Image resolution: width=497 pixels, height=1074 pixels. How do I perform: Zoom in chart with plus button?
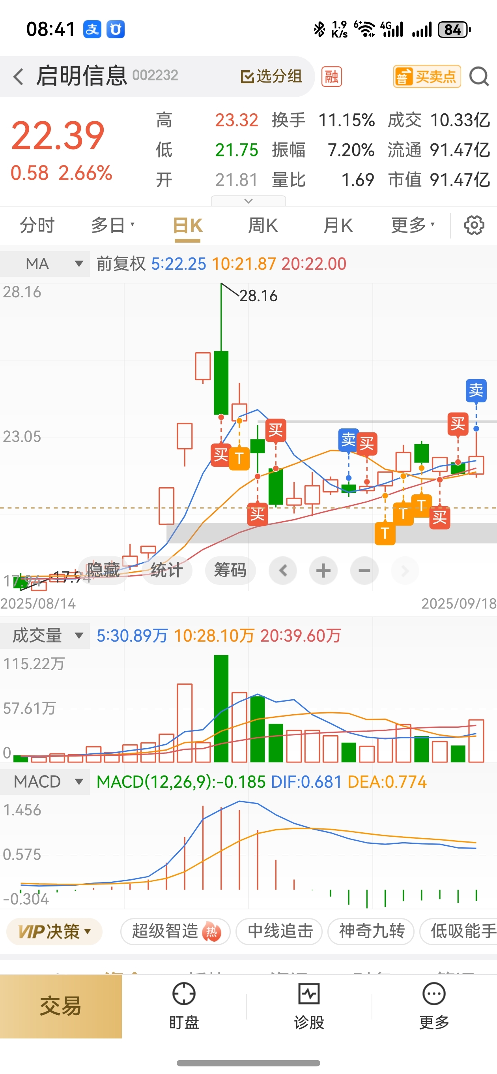[323, 570]
